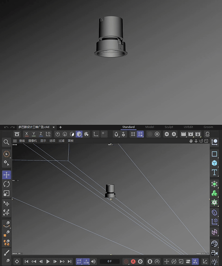Toggle active viewport maximize icon
The height and width of the screenshot is (266, 222).
206,141
